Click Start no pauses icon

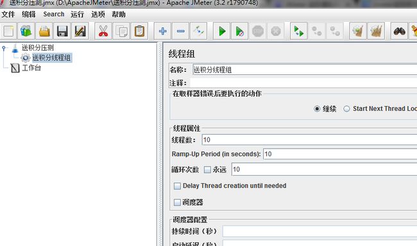[x=240, y=31]
